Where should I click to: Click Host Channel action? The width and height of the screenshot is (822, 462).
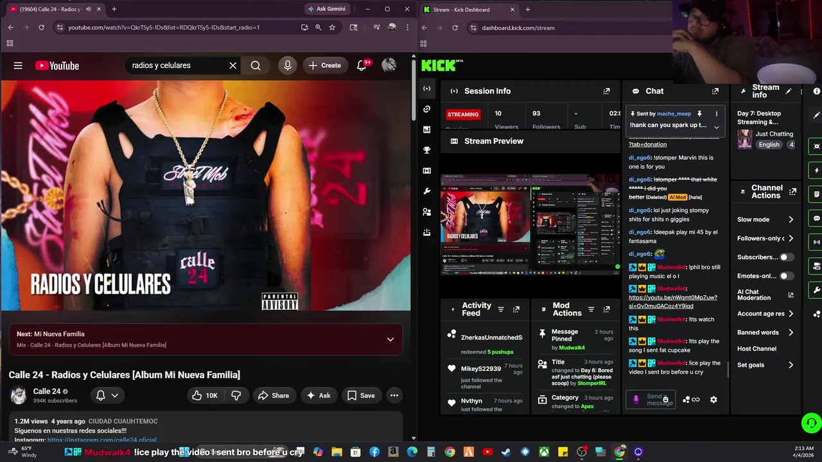[x=756, y=348]
